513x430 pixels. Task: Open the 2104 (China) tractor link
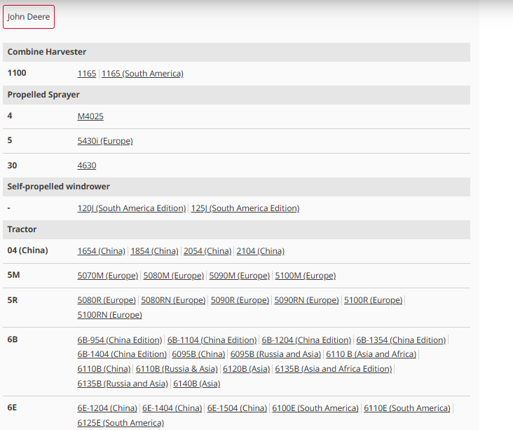click(x=261, y=251)
